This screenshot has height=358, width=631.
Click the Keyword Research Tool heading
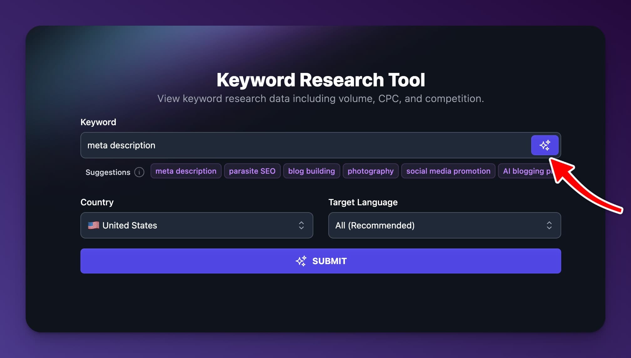pos(321,80)
